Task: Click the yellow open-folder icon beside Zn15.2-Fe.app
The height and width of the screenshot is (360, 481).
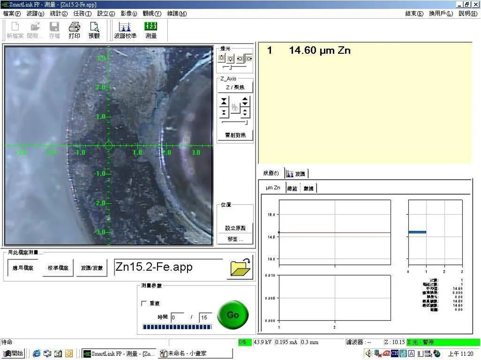Action: (x=240, y=267)
